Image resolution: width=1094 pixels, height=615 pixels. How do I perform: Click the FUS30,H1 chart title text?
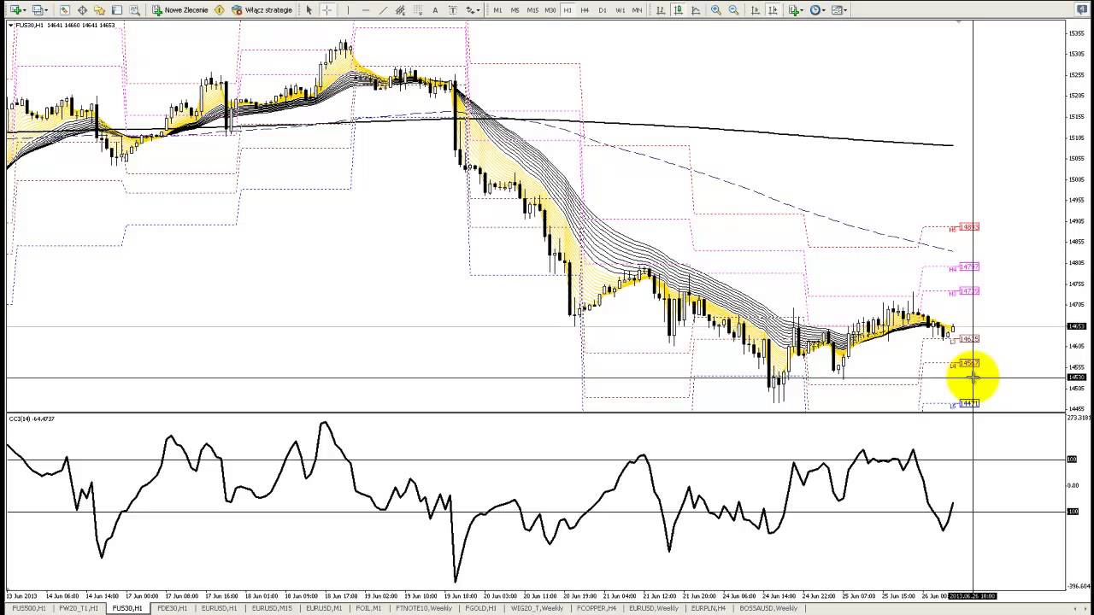coord(31,25)
